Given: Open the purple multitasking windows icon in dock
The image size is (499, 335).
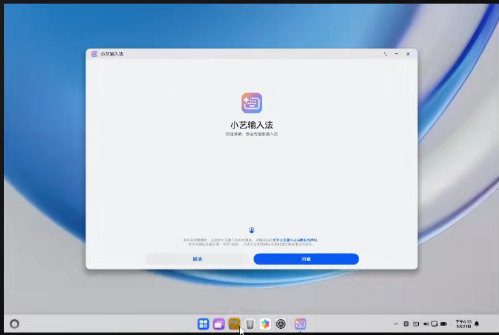Looking at the screenshot, I should tap(219, 324).
